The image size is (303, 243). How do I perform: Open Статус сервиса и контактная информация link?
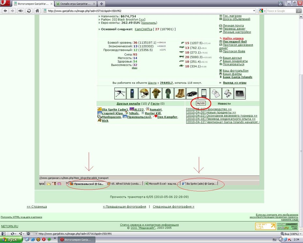[x=149, y=225]
